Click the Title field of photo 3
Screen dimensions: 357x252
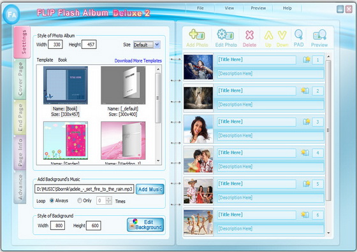[256, 122]
